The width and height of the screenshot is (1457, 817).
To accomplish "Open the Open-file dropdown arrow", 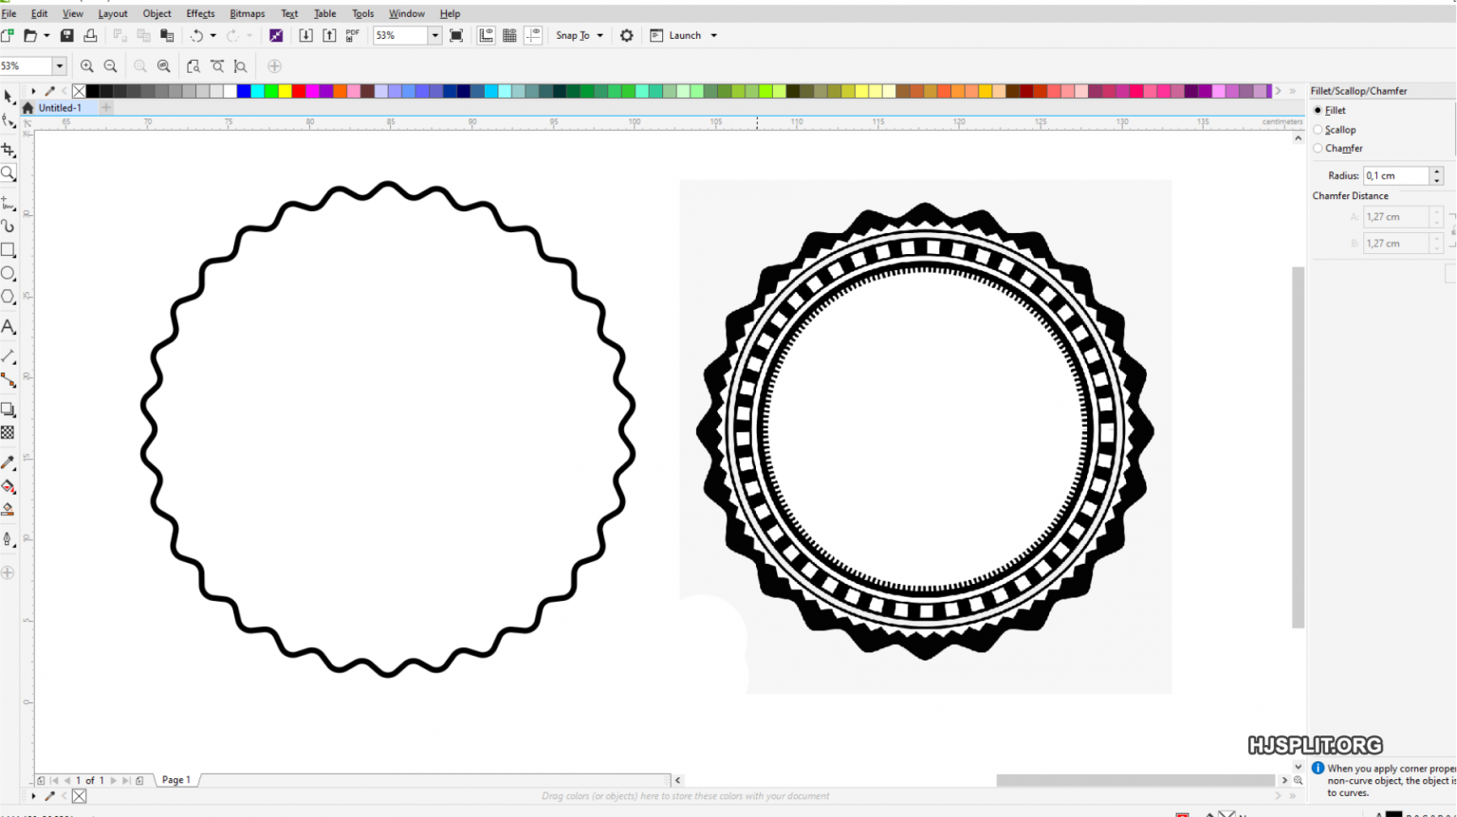I will pyautogui.click(x=46, y=35).
